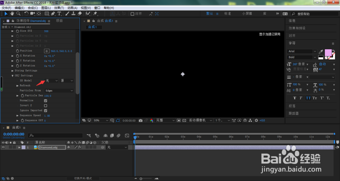Open the 效果和预设 panel
This screenshot has width=340, height=181.
coord(297,28)
